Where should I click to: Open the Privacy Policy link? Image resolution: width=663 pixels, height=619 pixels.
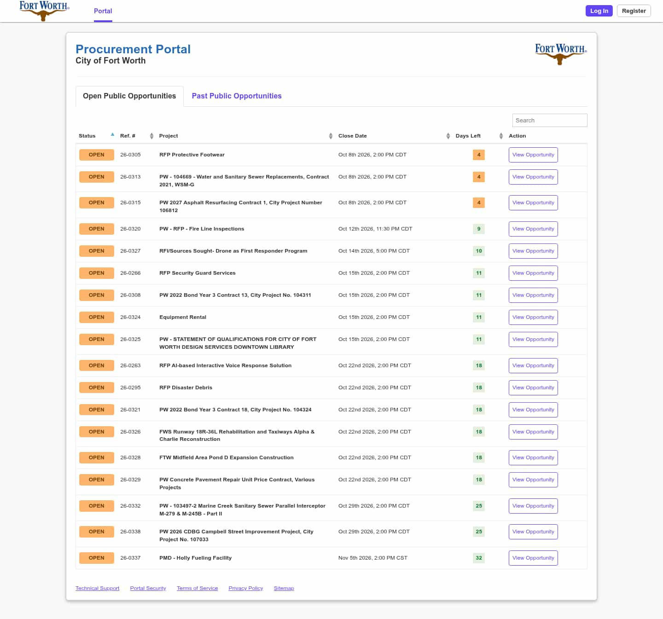245,588
